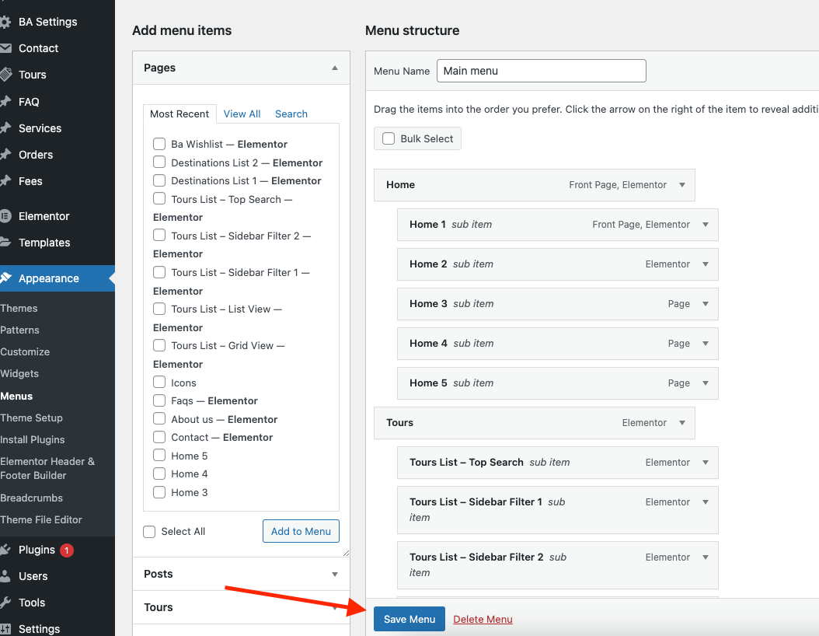Screen dimensions: 819x636
Task: Open Appearance via its paintbrush icon
Action: tap(5, 278)
